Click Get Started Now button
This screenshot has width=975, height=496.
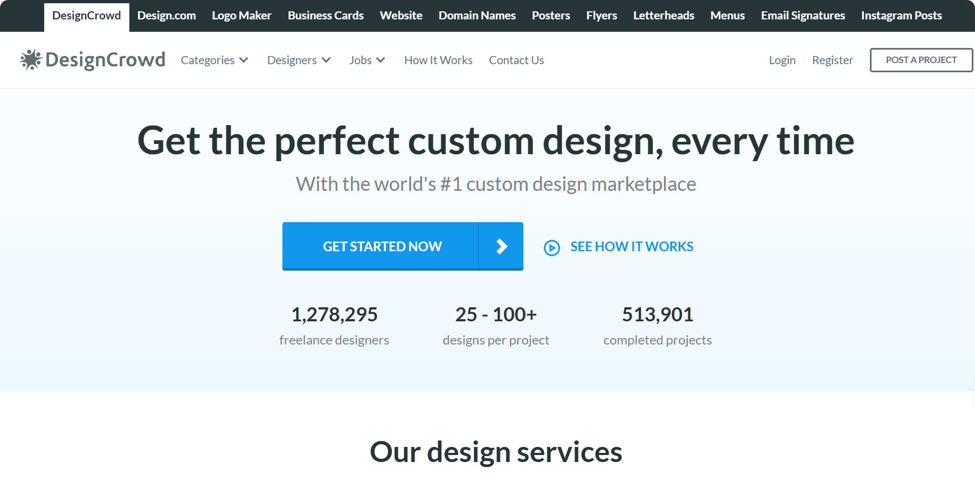click(x=403, y=246)
